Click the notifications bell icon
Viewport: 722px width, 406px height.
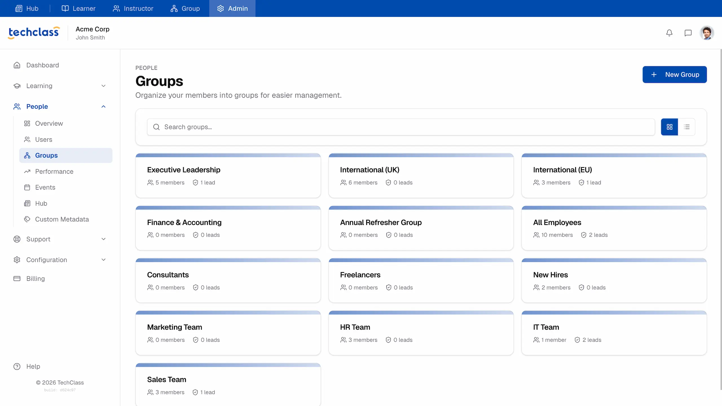[669, 33]
